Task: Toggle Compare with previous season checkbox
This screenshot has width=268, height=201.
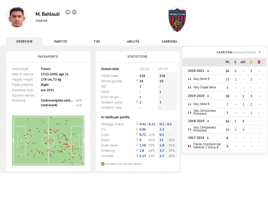Action: (103, 164)
